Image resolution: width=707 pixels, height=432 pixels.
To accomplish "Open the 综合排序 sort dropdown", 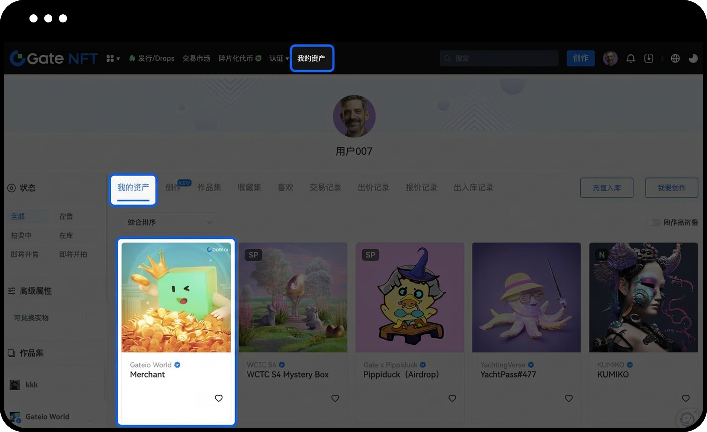I will (x=170, y=222).
